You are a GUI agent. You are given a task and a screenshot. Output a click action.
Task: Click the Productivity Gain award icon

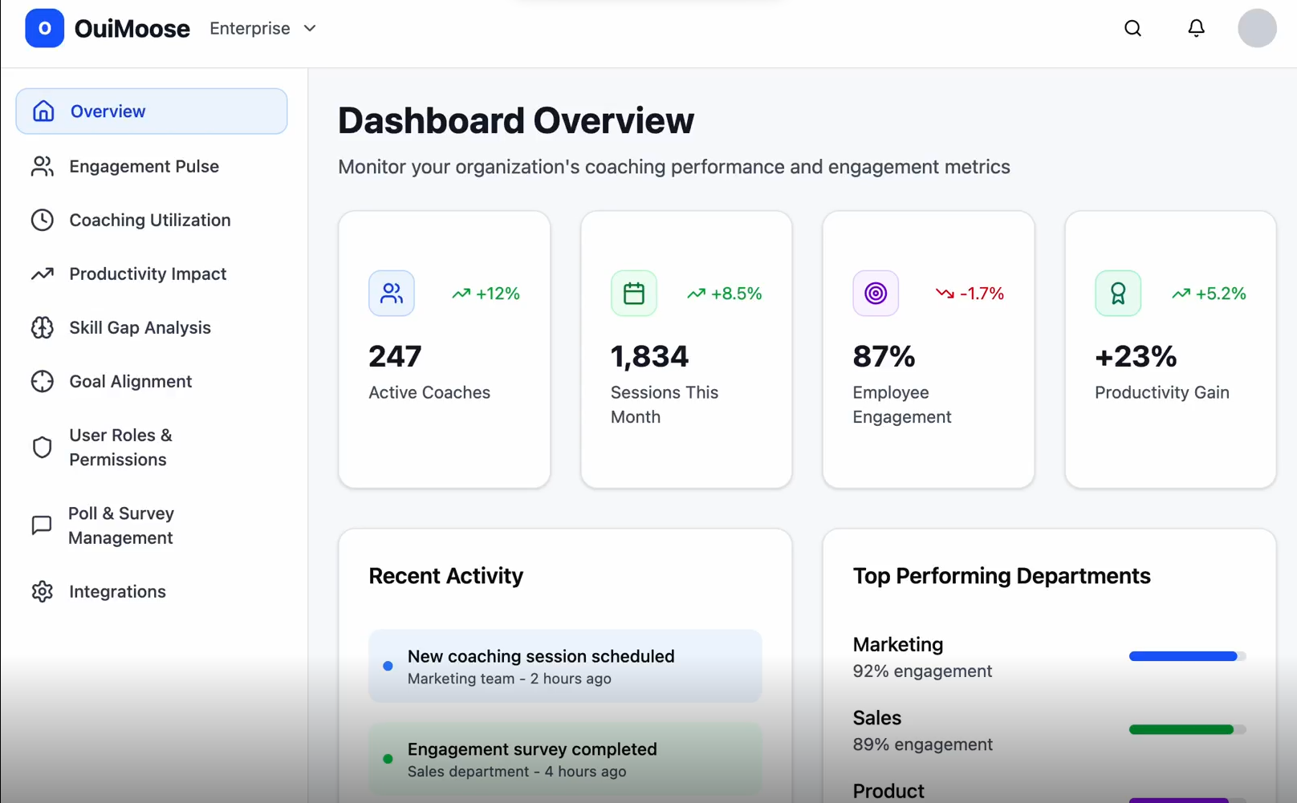[x=1118, y=294]
